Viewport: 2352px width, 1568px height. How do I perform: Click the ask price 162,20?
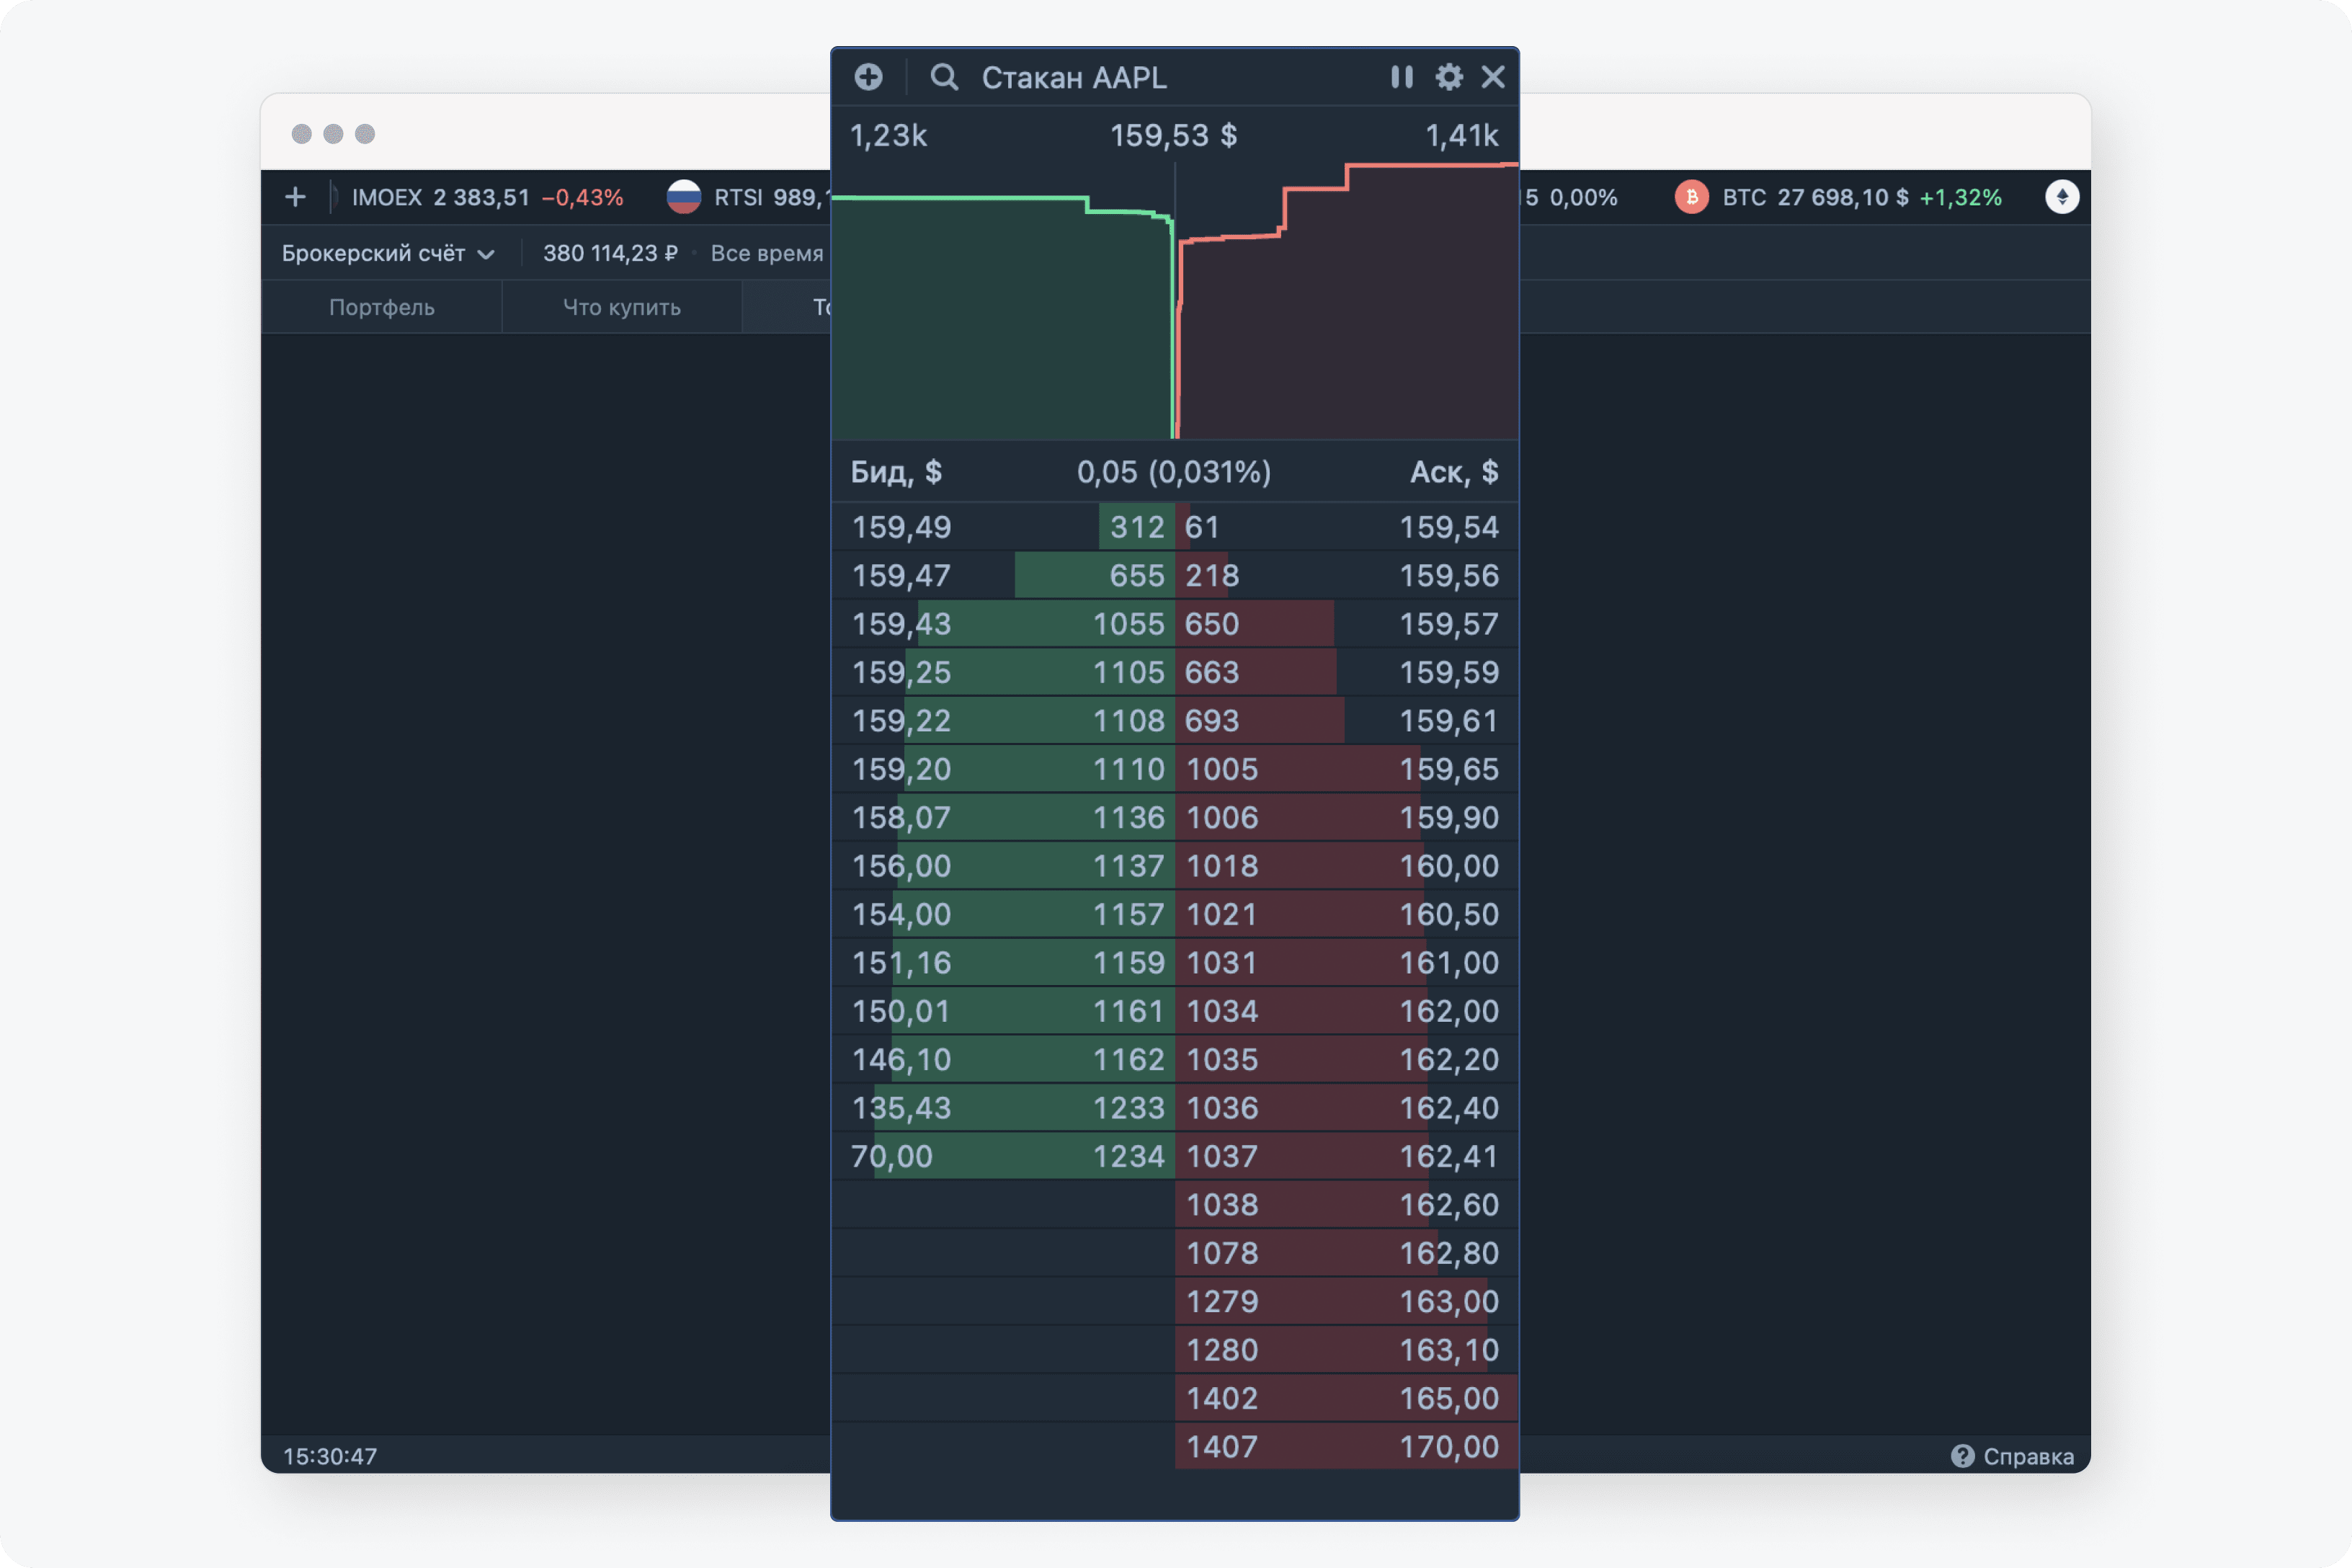point(1449,1060)
